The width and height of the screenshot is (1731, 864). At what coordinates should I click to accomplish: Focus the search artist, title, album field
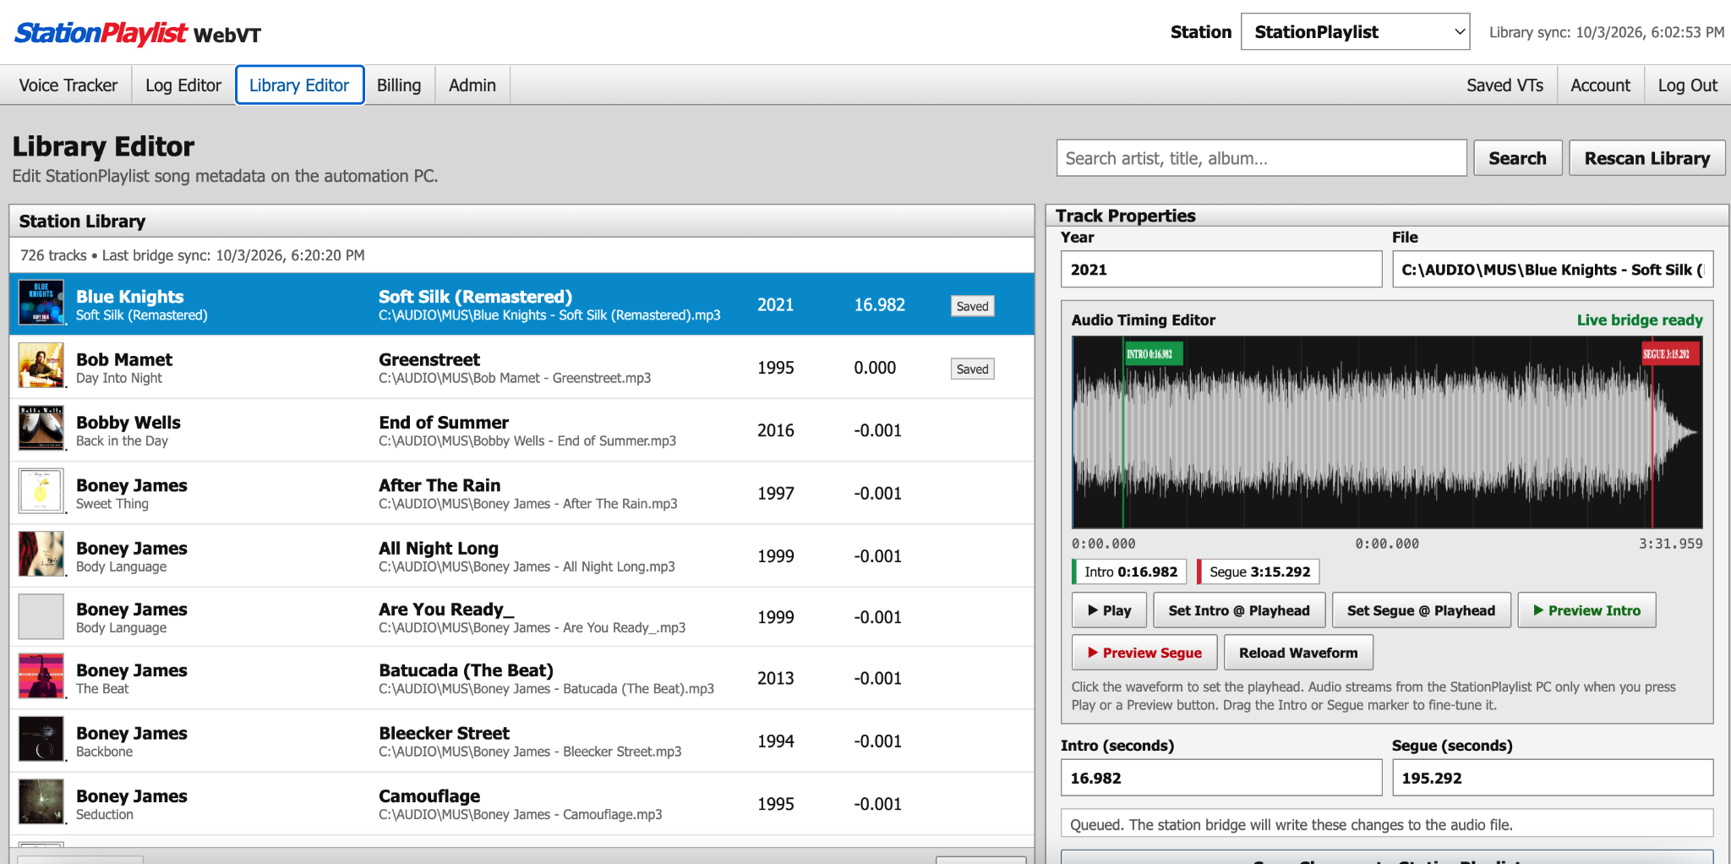coord(1261,158)
